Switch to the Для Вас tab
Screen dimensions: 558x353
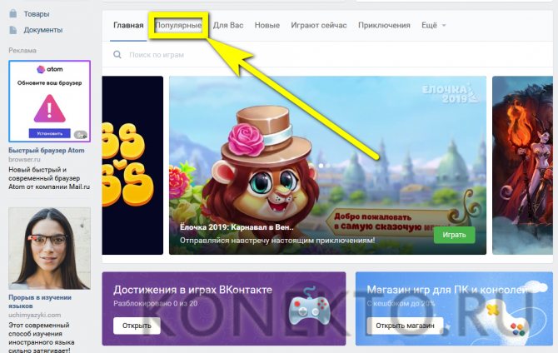(x=228, y=25)
